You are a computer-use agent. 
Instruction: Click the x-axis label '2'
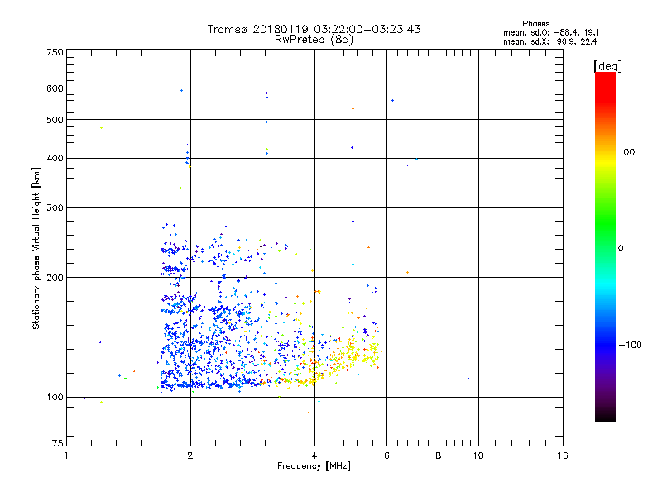point(190,455)
